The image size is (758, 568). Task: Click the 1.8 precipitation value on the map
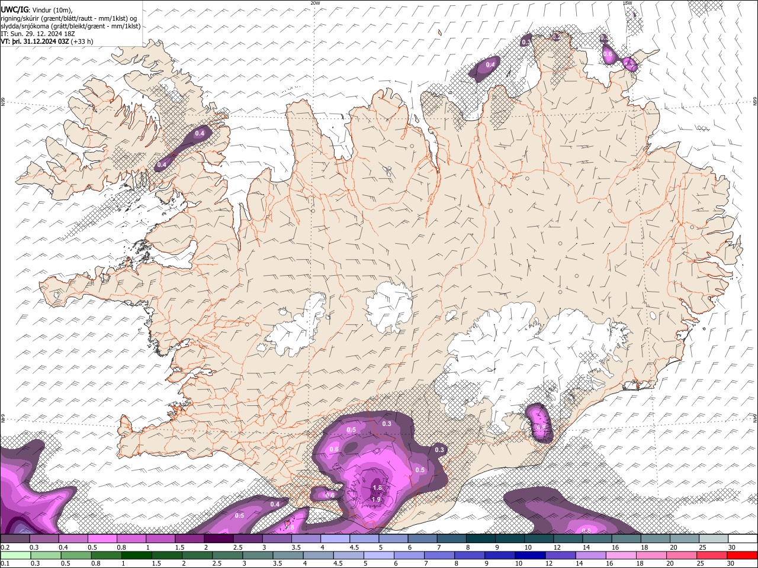(x=377, y=488)
